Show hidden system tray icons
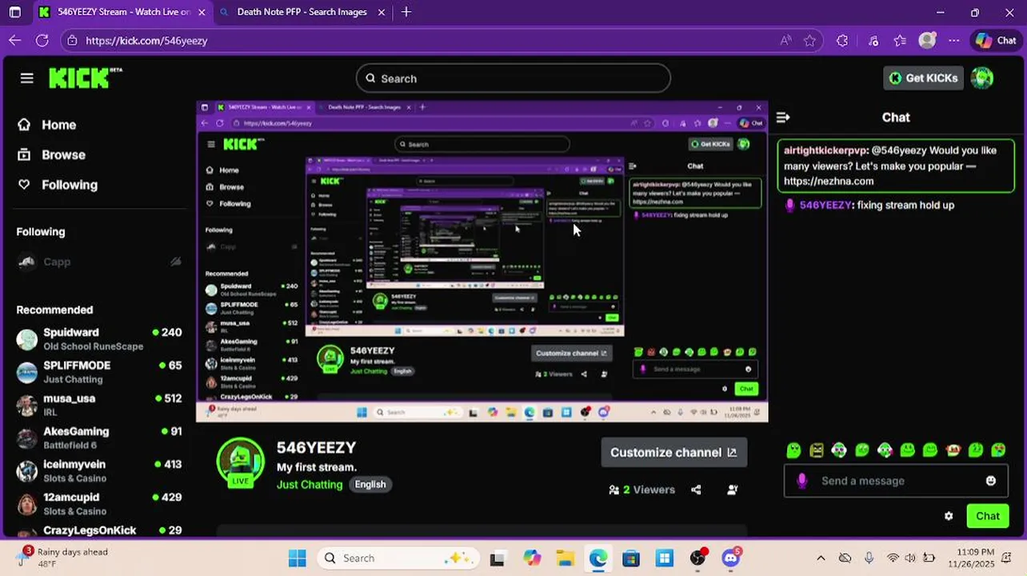1027x576 pixels. pos(821,558)
